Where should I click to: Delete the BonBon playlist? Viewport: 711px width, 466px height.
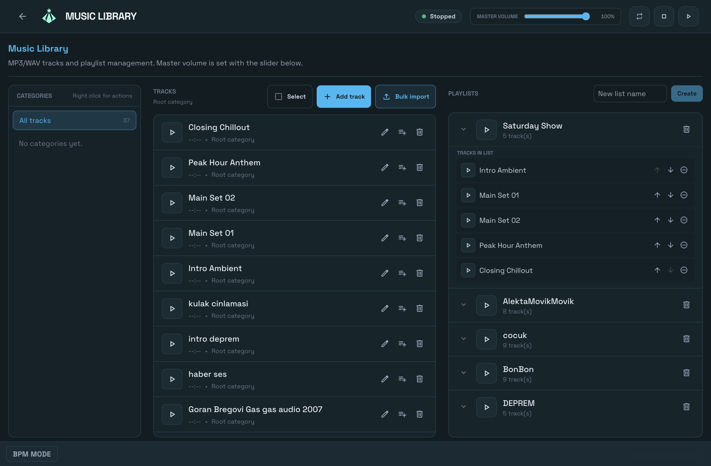coord(686,373)
